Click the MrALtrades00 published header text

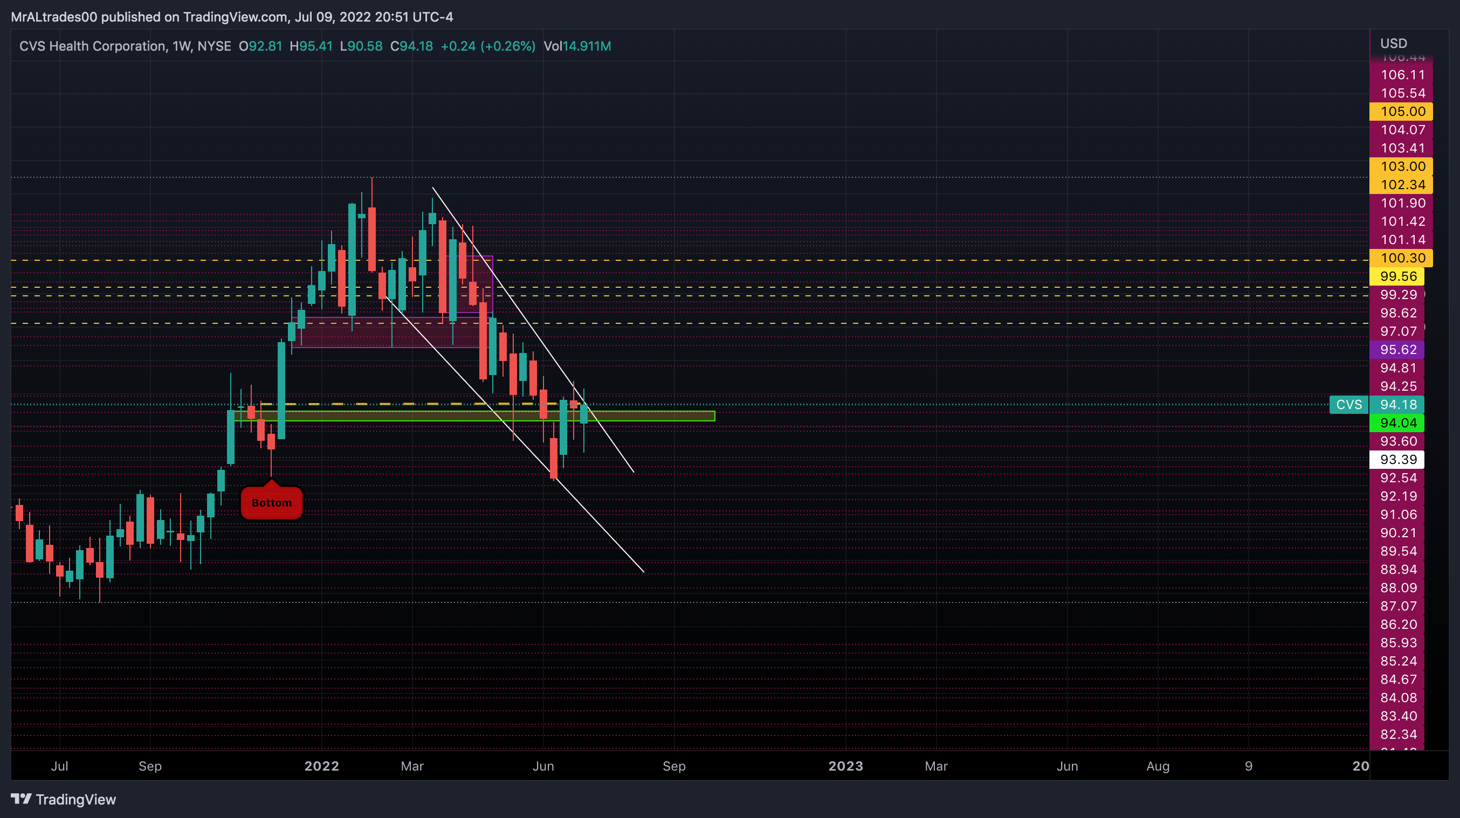pos(232,17)
